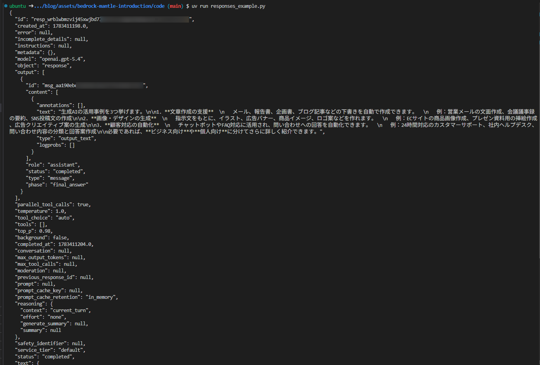This screenshot has height=365, width=540.
Task: Click the "background": false line
Action: click(x=42, y=238)
